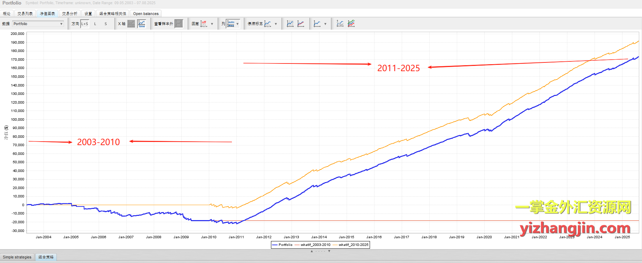Screen dimensions: 642x263
Task: Click the red and blue line chart icon
Action: tap(301, 24)
